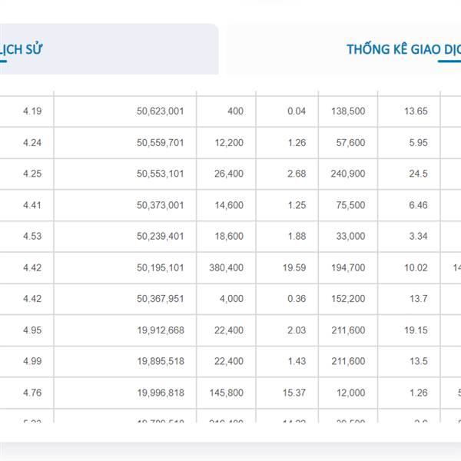The image size is (461, 461).
Task: Click the 19,912,668 cell
Action: point(160,330)
